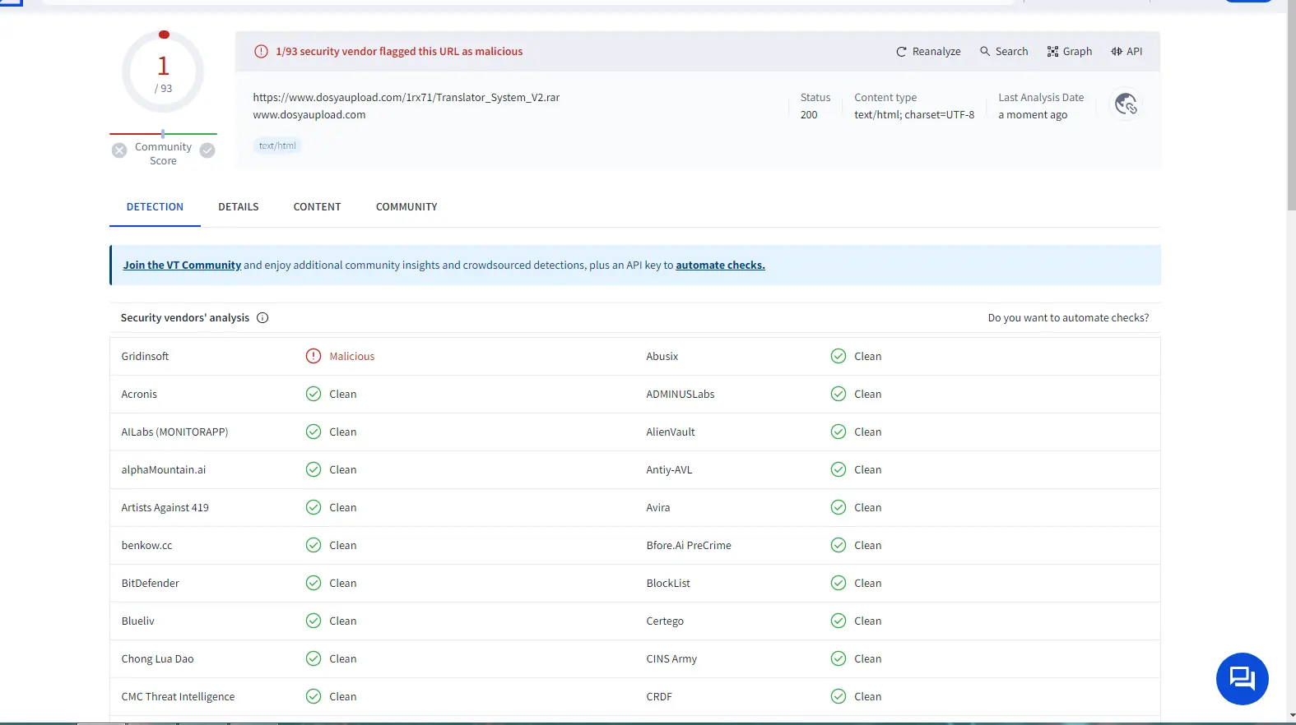The height and width of the screenshot is (725, 1296).
Task: Click the 'Join the VT Community' link
Action: [182, 265]
